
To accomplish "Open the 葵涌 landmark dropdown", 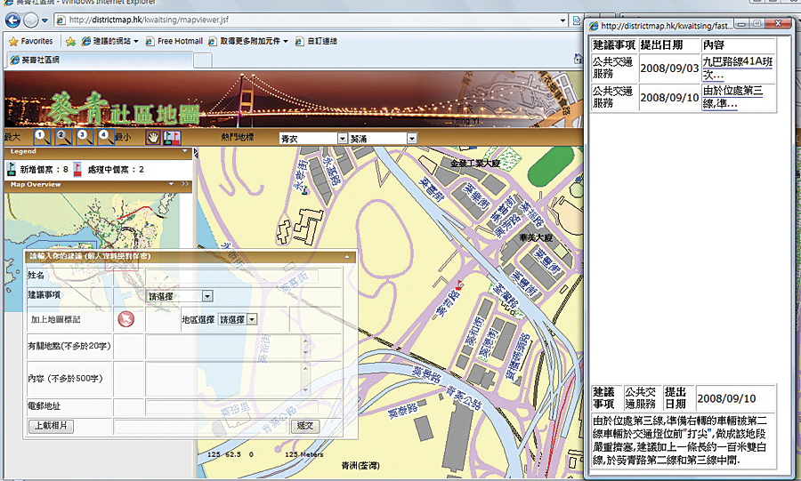I will [412, 138].
